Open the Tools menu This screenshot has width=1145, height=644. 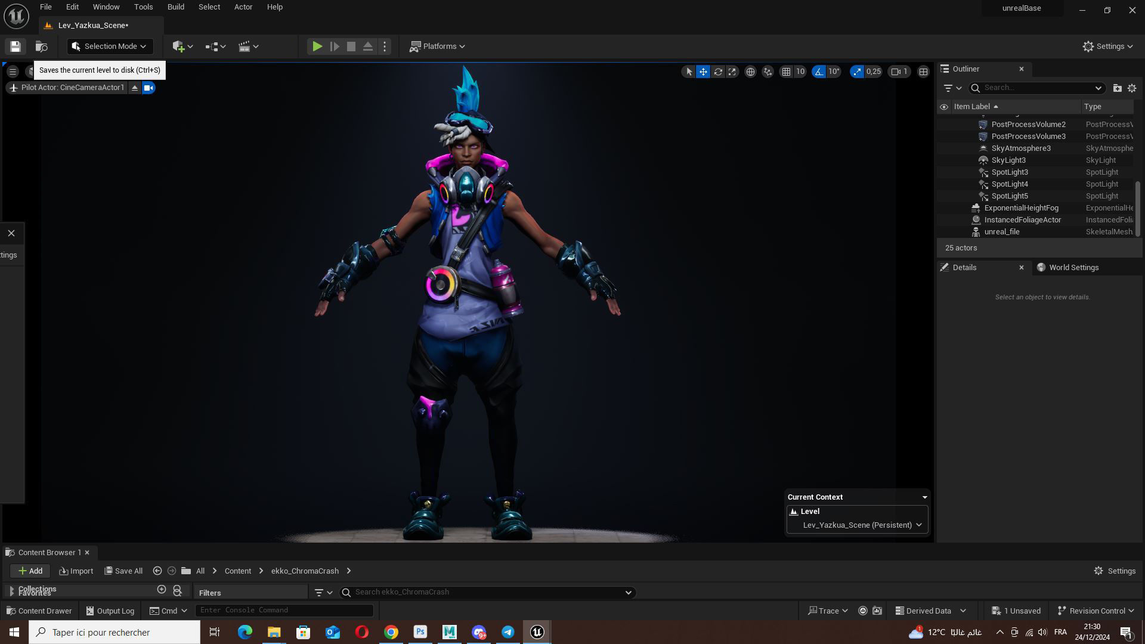pos(143,7)
